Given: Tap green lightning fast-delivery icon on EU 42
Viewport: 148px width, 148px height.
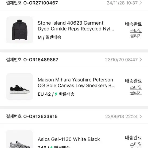Looking at the screenshot, I should (x=56, y=94).
